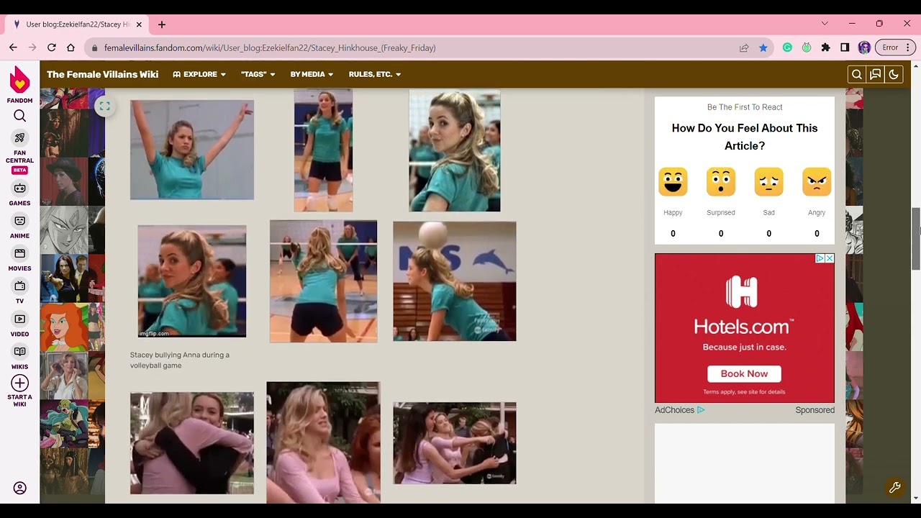Open the AdChoices link

tap(679, 410)
